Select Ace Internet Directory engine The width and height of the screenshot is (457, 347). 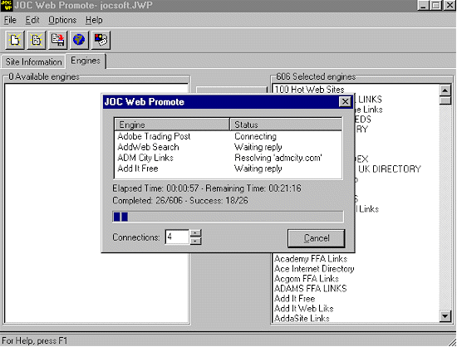[314, 268]
